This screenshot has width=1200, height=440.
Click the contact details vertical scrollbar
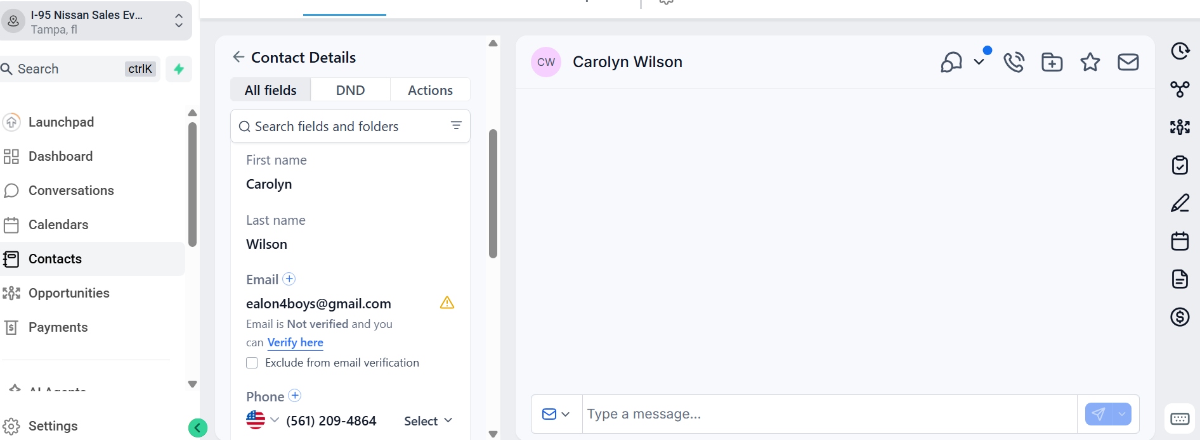click(493, 194)
